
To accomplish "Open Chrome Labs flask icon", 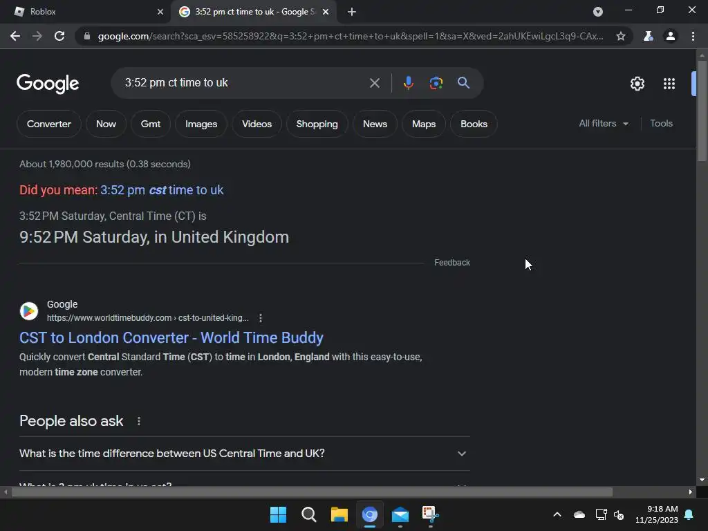I will (648, 36).
